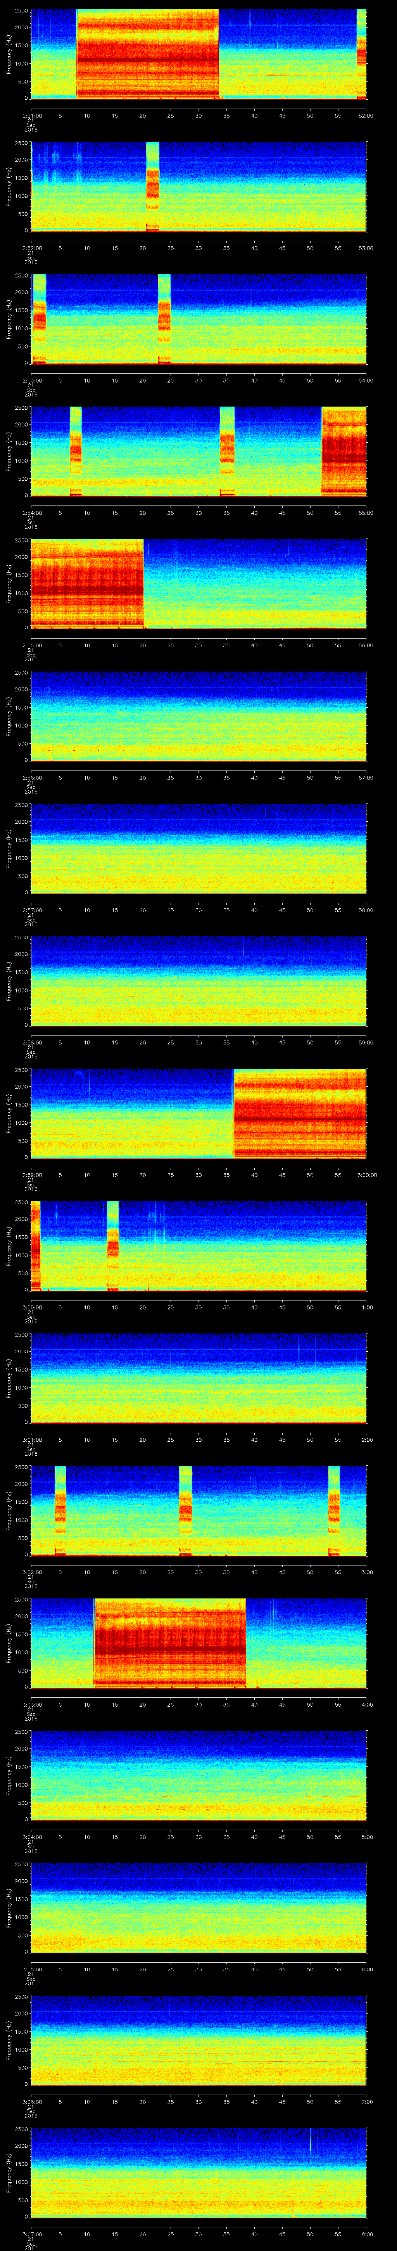Select the burst near 27 seconds in the 3:02:00 spectrogram
The image size is (397, 2251).
click(185, 1510)
